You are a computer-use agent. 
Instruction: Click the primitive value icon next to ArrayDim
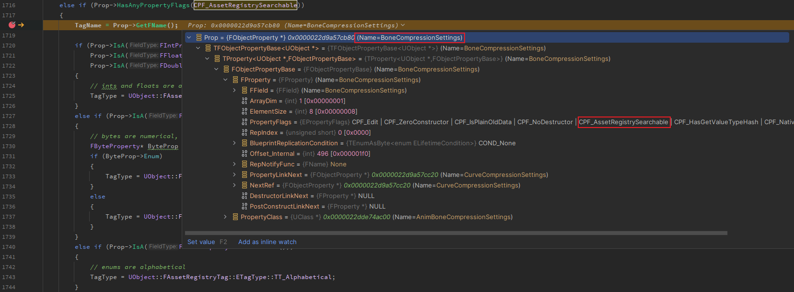(x=245, y=101)
